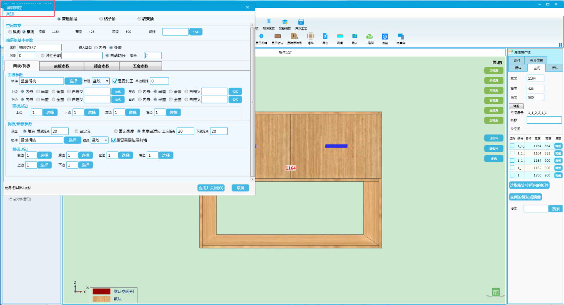The height and width of the screenshot is (305, 564).
Task: Click the 属性操作栏 panel header icon
Action: pyautogui.click(x=510, y=52)
